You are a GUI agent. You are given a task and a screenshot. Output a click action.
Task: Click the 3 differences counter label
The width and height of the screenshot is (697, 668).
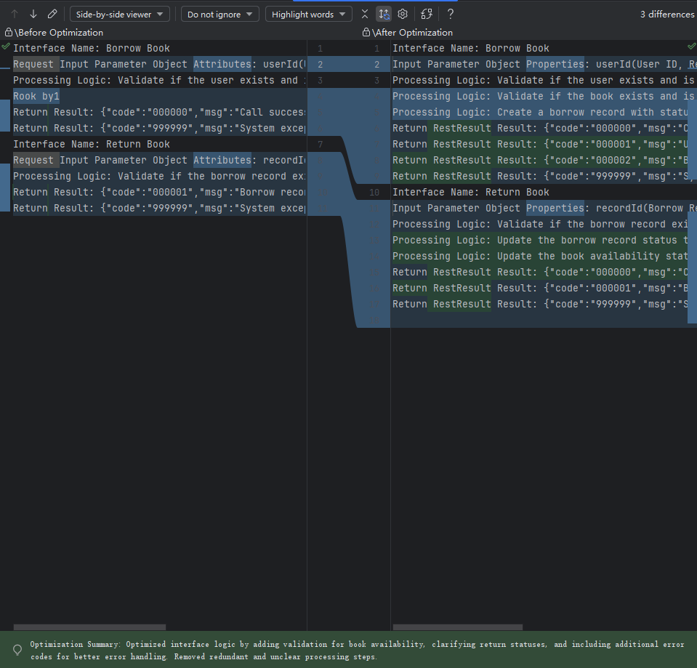coord(666,14)
